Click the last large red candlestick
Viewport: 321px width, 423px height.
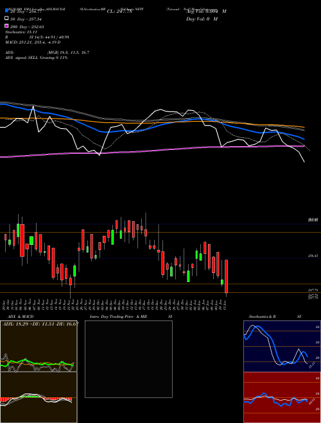(x=227, y=276)
